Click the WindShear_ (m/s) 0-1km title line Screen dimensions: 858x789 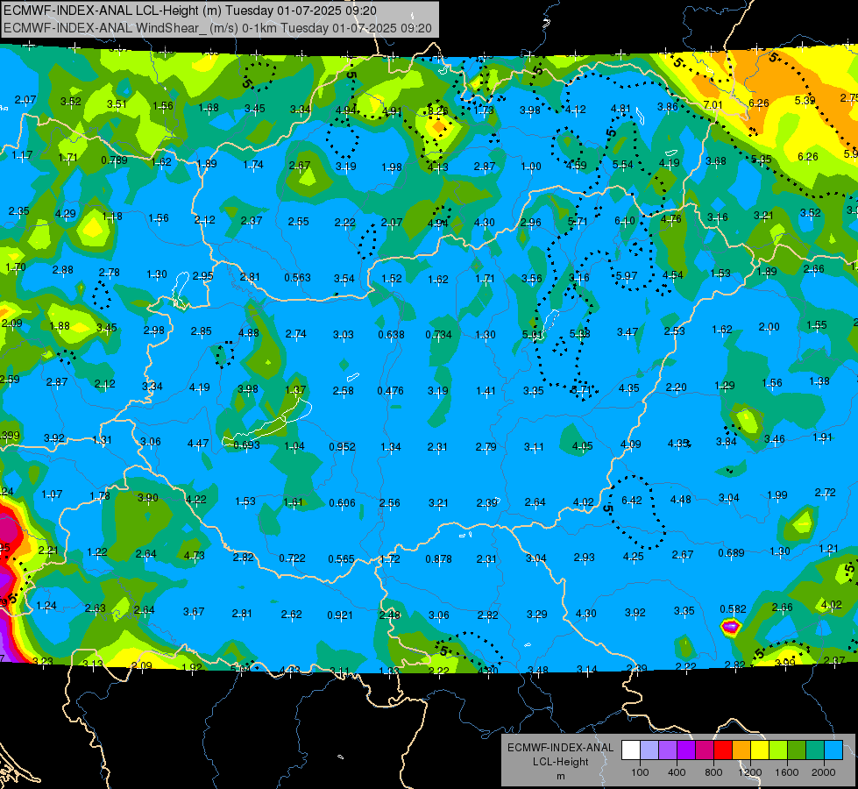217,28
